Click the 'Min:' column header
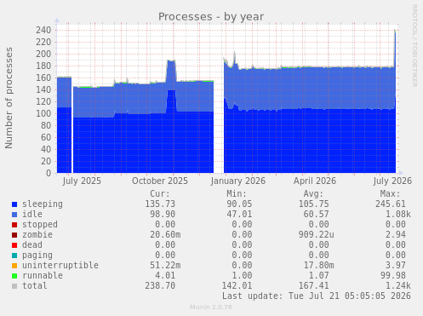 237,194
